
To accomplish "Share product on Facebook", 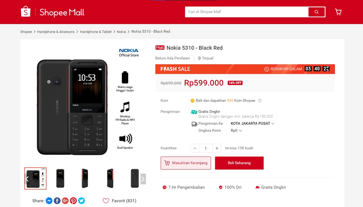I will [x=57, y=201].
